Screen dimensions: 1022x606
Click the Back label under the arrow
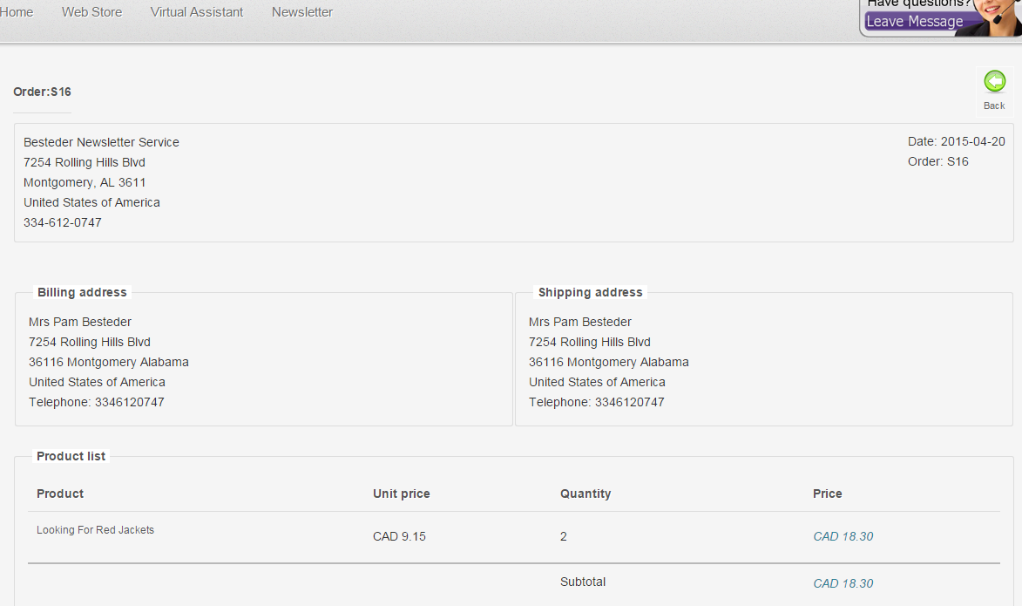994,106
